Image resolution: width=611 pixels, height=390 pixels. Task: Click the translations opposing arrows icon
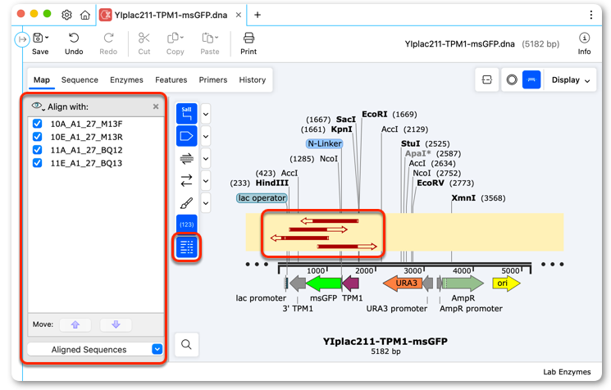coord(187,180)
